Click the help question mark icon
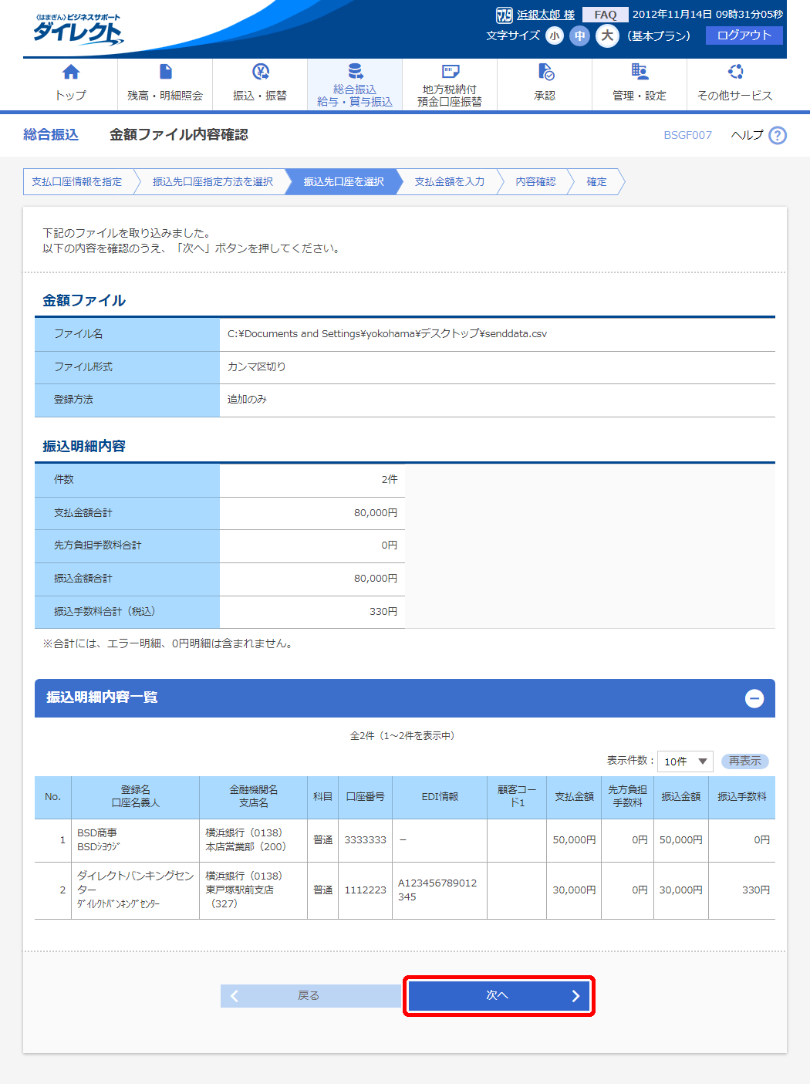 pos(778,135)
